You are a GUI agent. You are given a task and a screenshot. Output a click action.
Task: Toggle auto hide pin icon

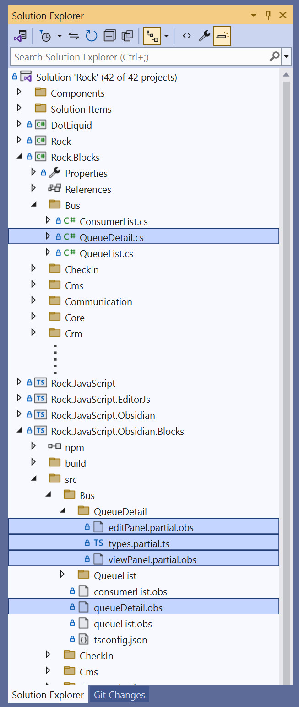[268, 16]
